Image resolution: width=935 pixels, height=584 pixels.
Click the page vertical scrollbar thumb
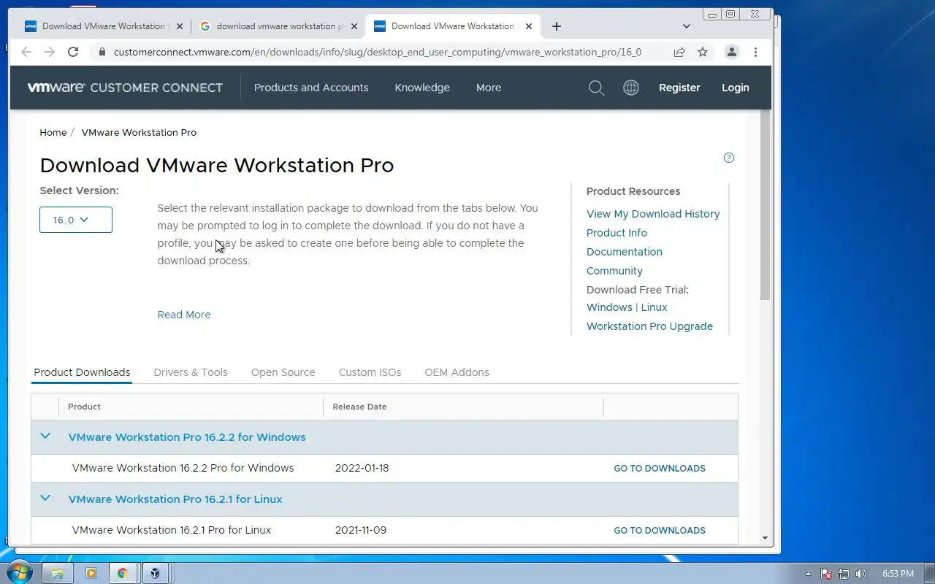pos(766,206)
